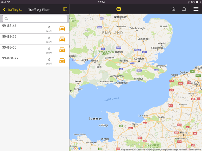Open Terms of Use map link
This screenshot has height=151, width=202.
195,150
